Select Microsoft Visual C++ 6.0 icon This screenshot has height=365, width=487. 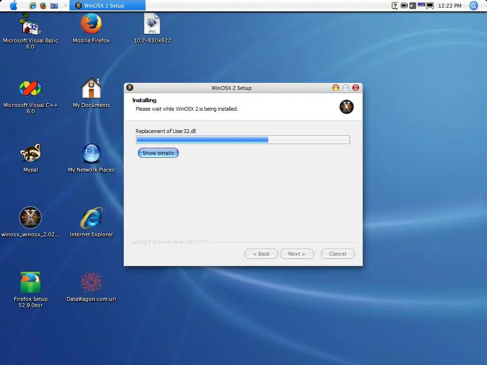pos(30,96)
